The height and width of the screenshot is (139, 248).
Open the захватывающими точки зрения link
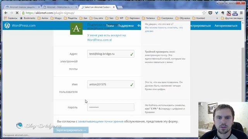tap(101, 121)
